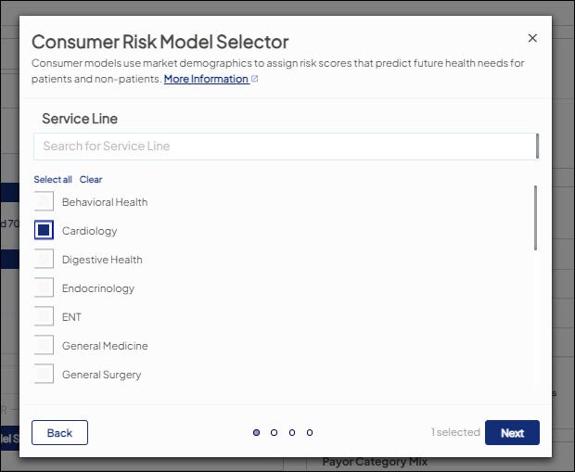Screen dimensions: 575x472
Task: Toggle the General Surgery checkbox
Action: [x=44, y=375]
